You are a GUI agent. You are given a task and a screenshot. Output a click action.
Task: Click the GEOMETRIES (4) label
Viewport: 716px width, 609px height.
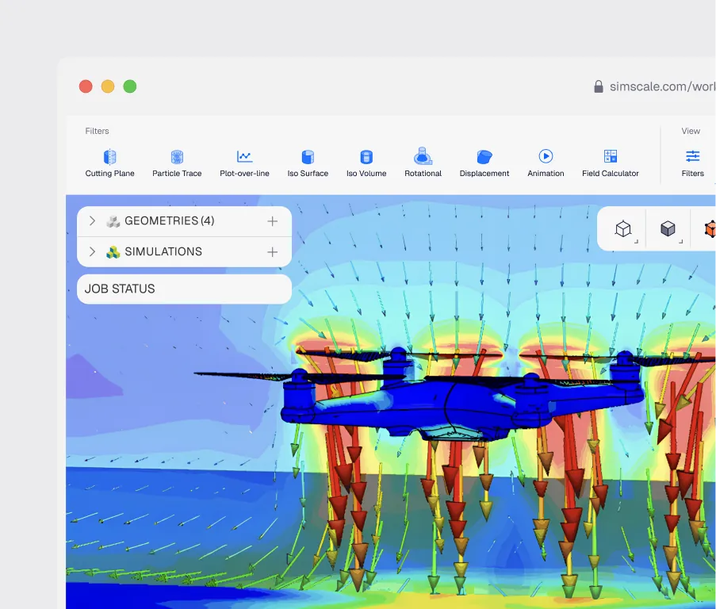[170, 221]
